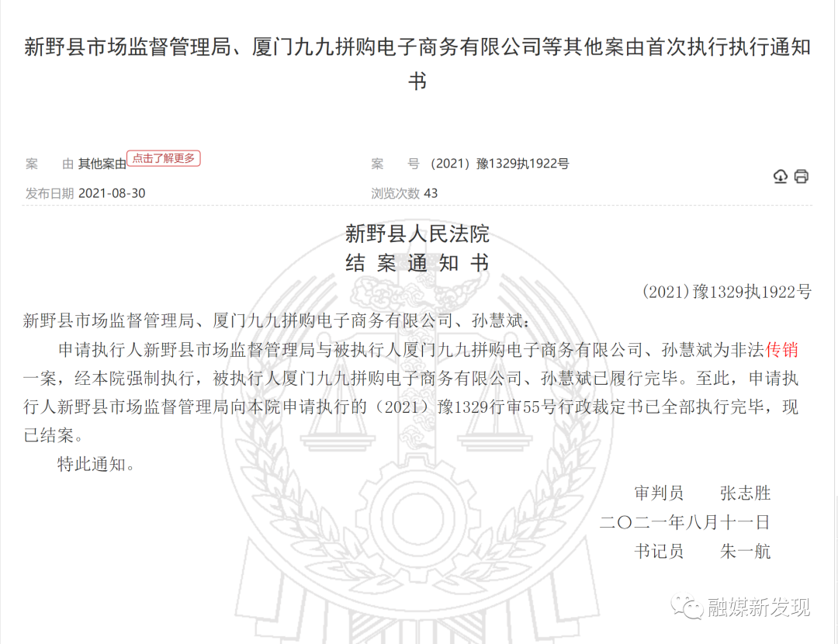Click the publish date 2021-08-30
838x644 pixels.
[112, 193]
